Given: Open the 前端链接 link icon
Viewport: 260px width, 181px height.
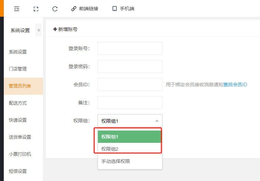Looking at the screenshot, I should point(74,9).
